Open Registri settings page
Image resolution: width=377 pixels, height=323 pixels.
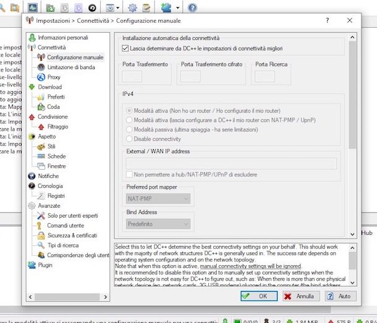(56, 195)
